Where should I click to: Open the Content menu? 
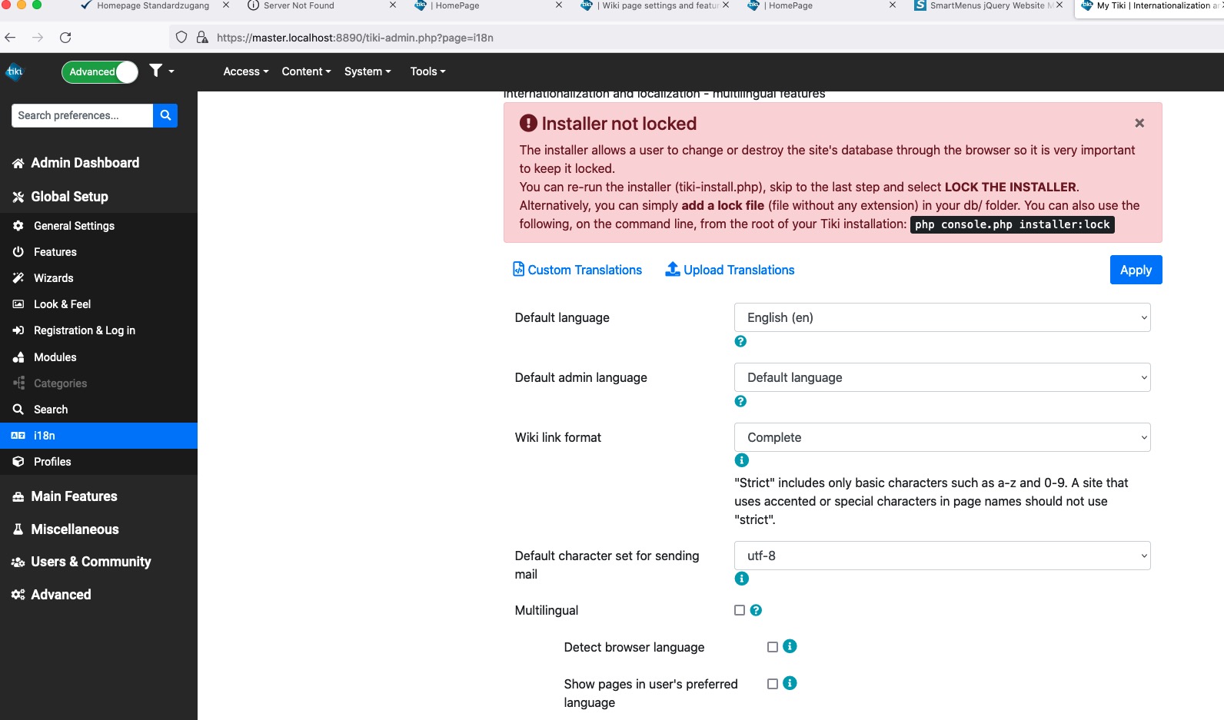[306, 71]
